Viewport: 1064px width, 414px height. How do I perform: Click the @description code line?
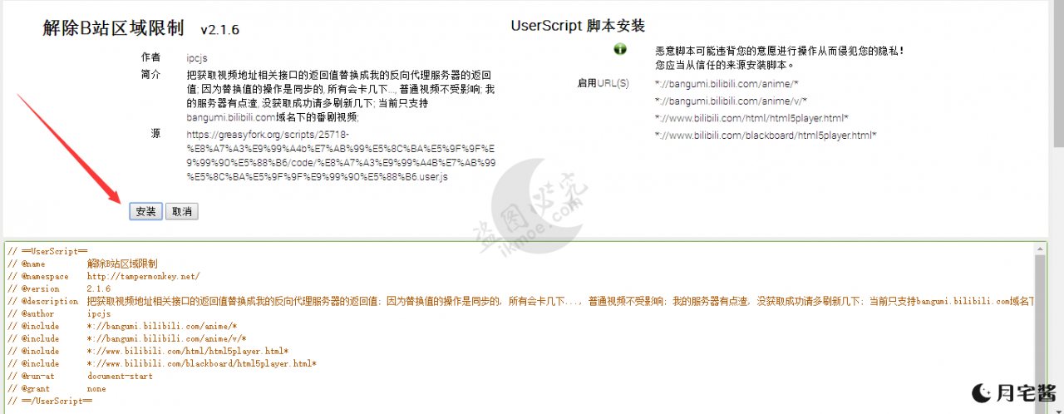(x=520, y=301)
